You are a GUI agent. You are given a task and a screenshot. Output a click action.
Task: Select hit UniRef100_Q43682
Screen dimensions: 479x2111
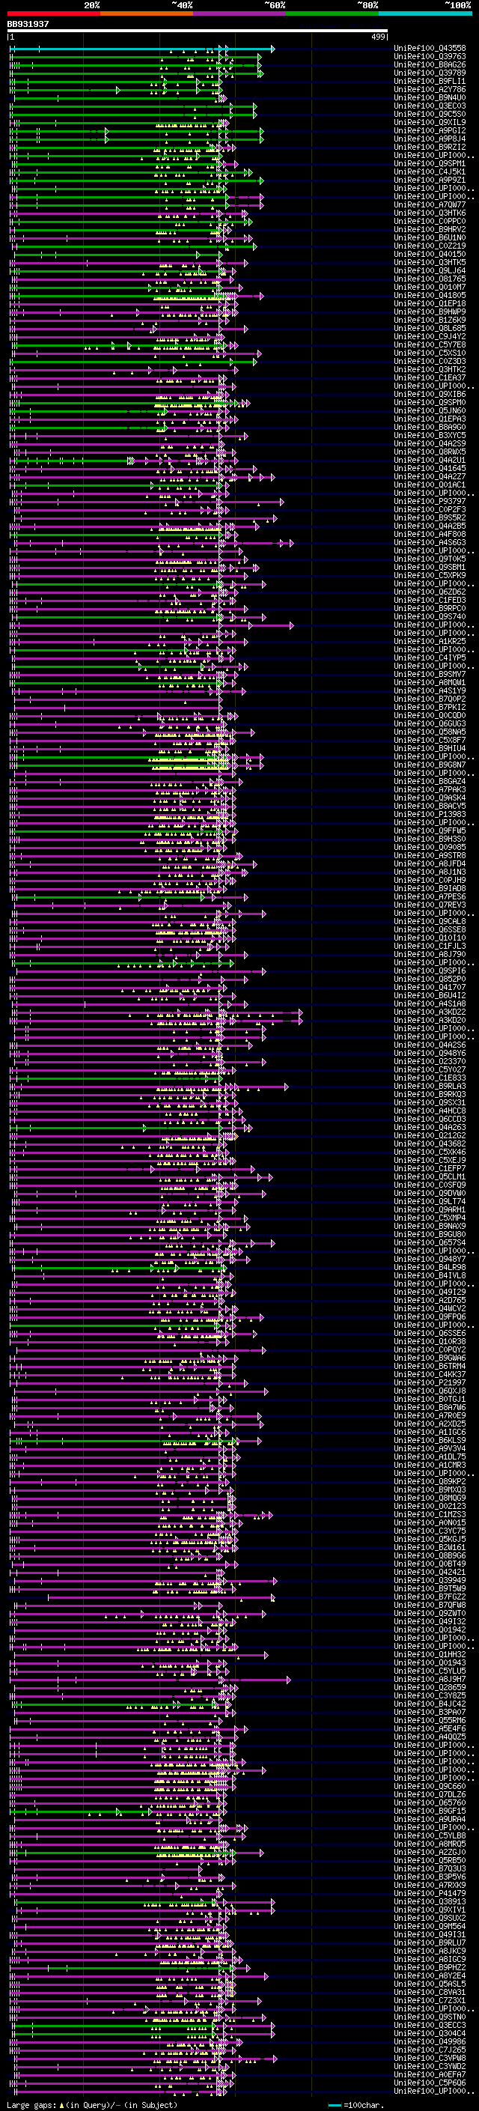point(430,1144)
